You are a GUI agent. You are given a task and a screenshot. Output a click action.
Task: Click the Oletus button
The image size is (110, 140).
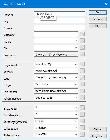pyautogui.click(x=97, y=129)
